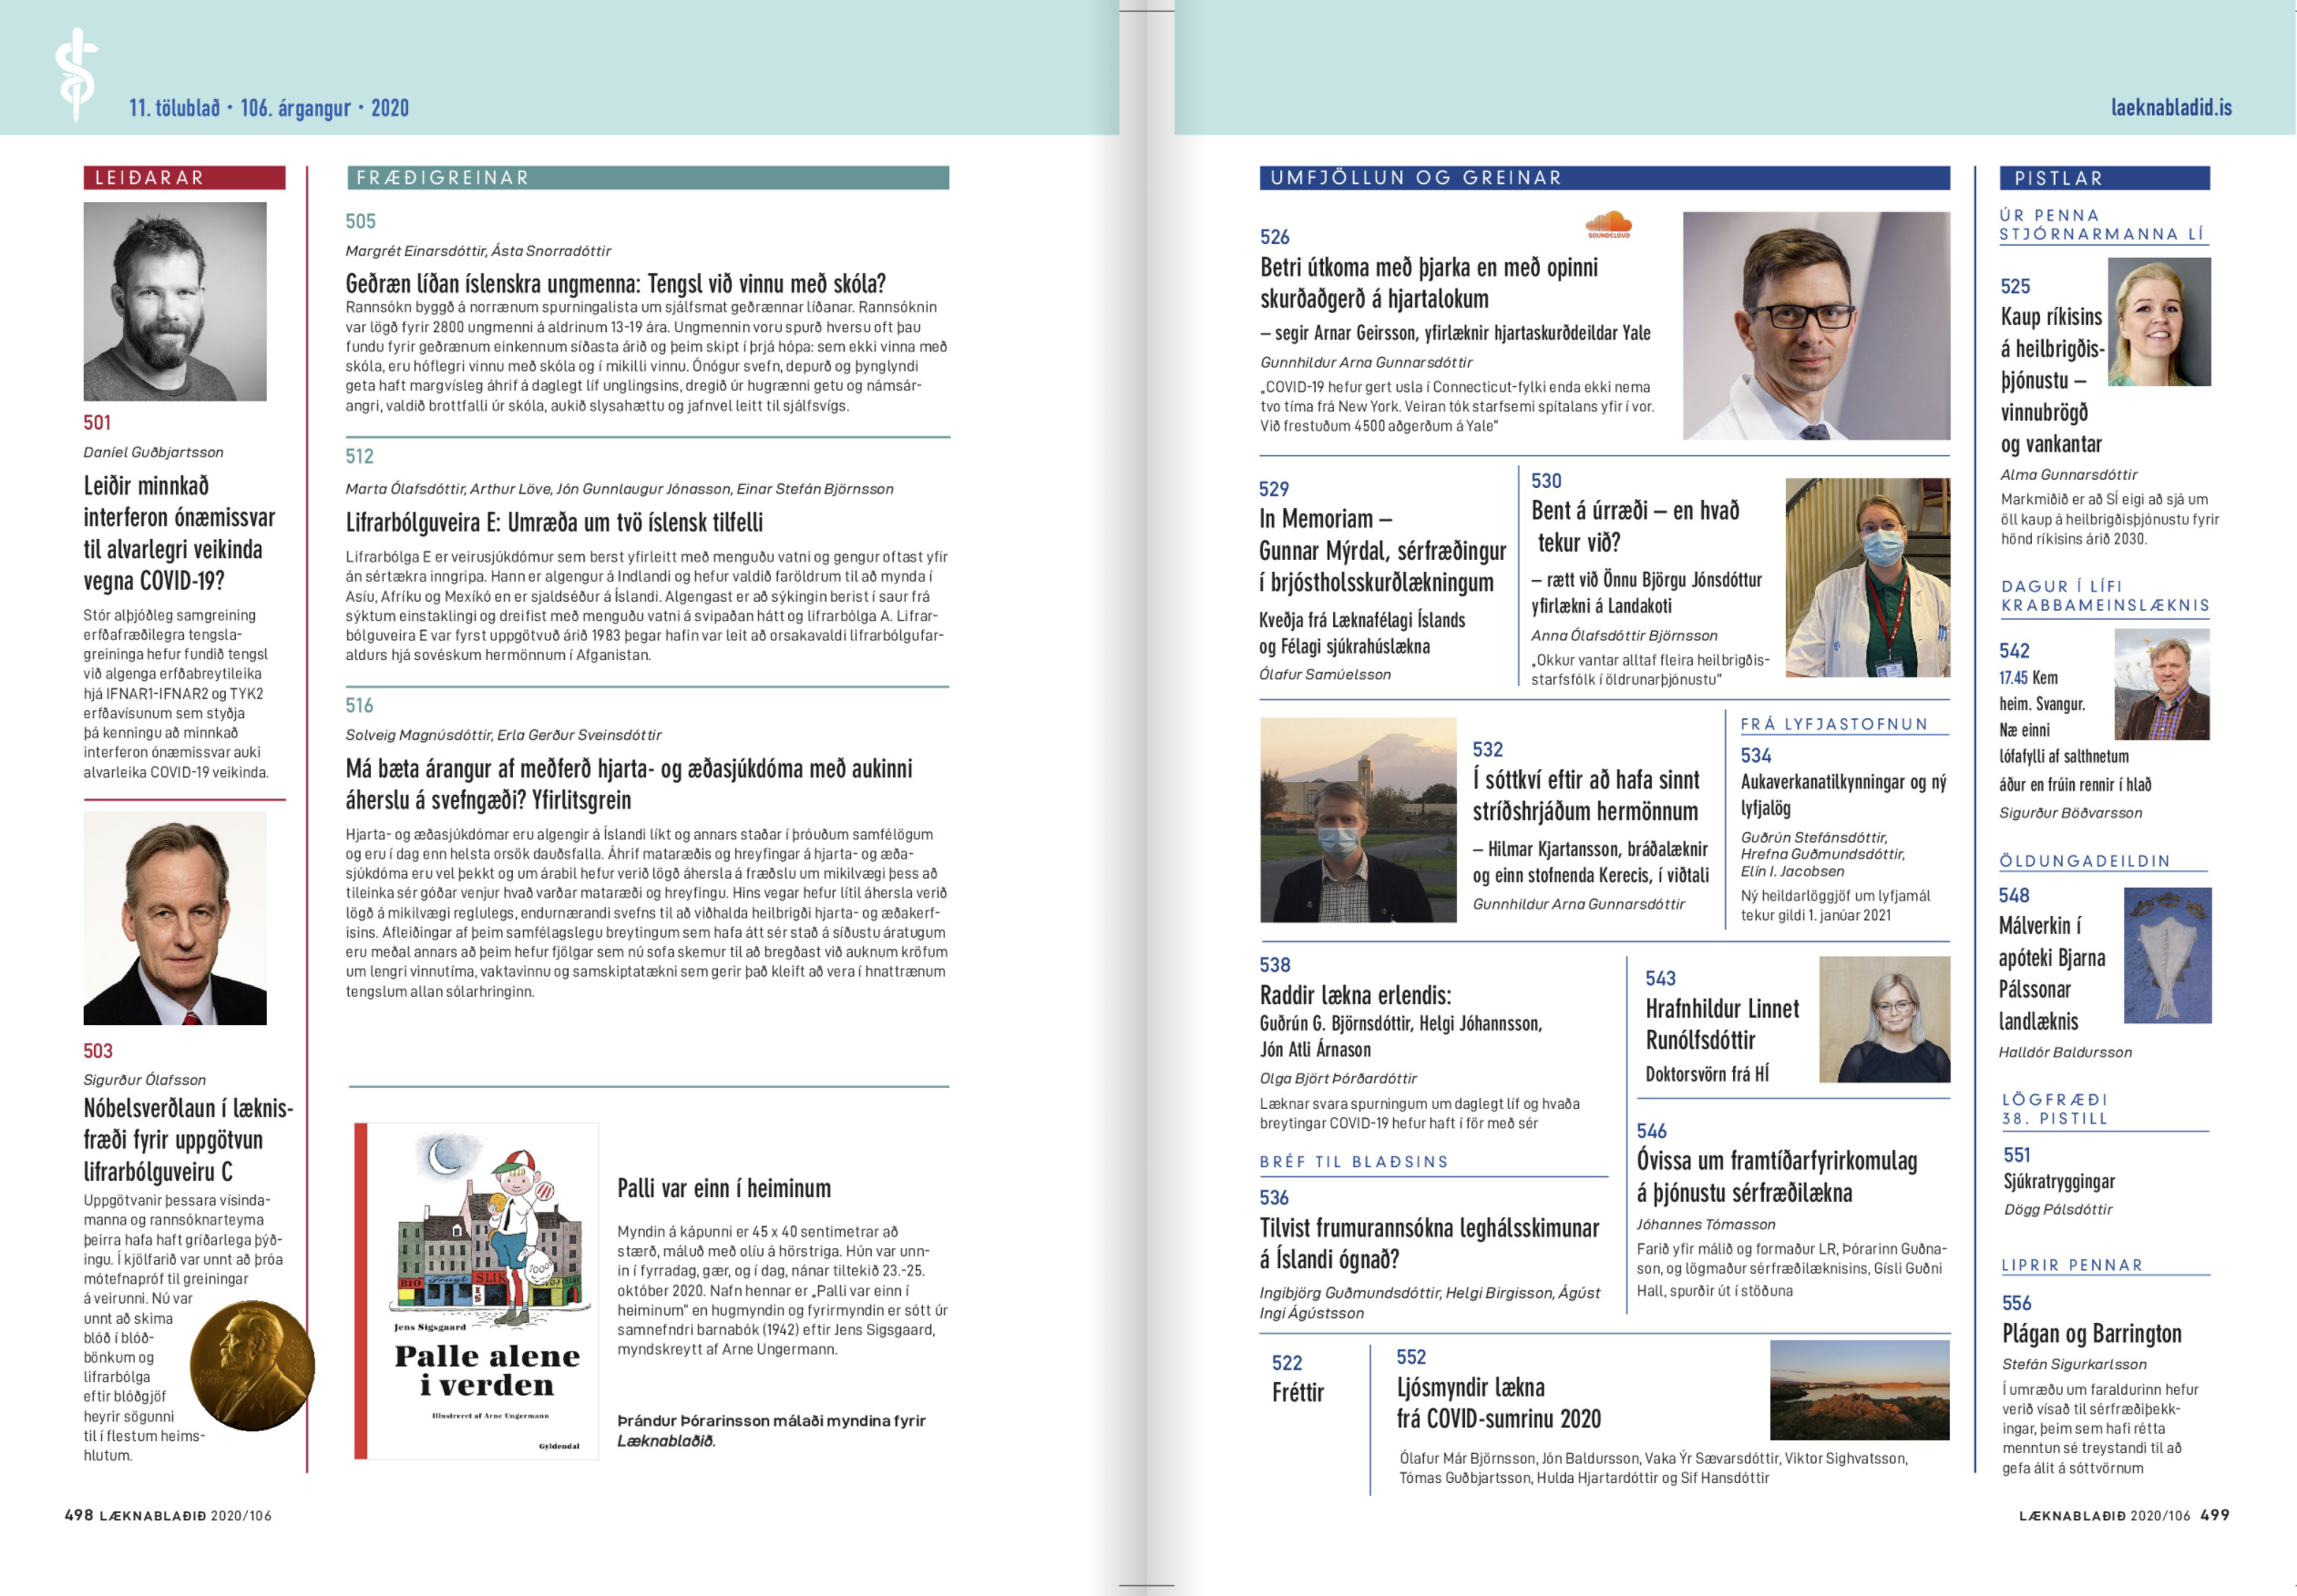
Task: Open article Tilvist frumurannsókna leghálsskimunar
Action: tap(1429, 1244)
